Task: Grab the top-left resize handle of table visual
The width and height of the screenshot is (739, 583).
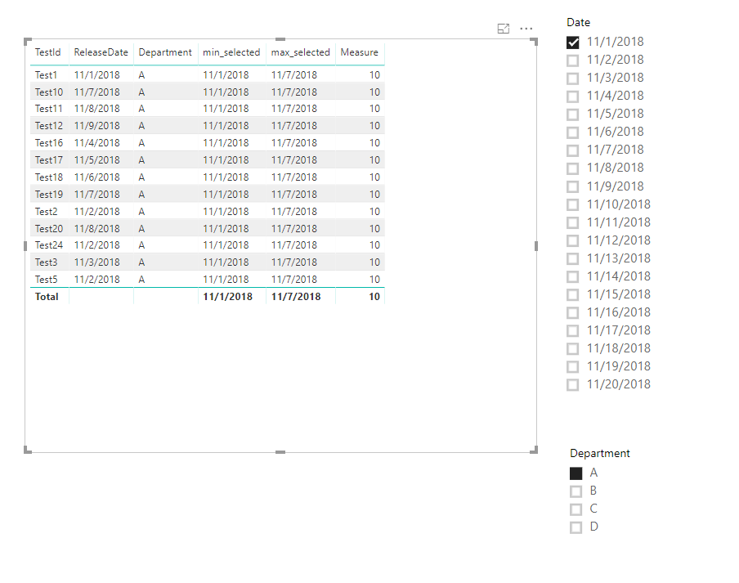Action: (27, 42)
